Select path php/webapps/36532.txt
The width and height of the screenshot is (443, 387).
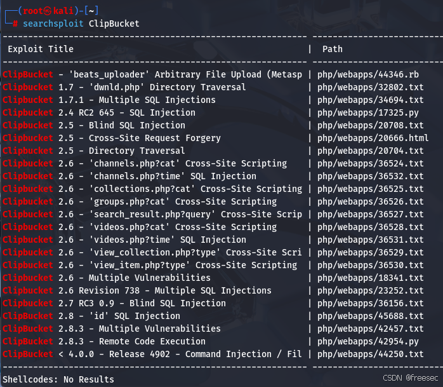tap(371, 177)
